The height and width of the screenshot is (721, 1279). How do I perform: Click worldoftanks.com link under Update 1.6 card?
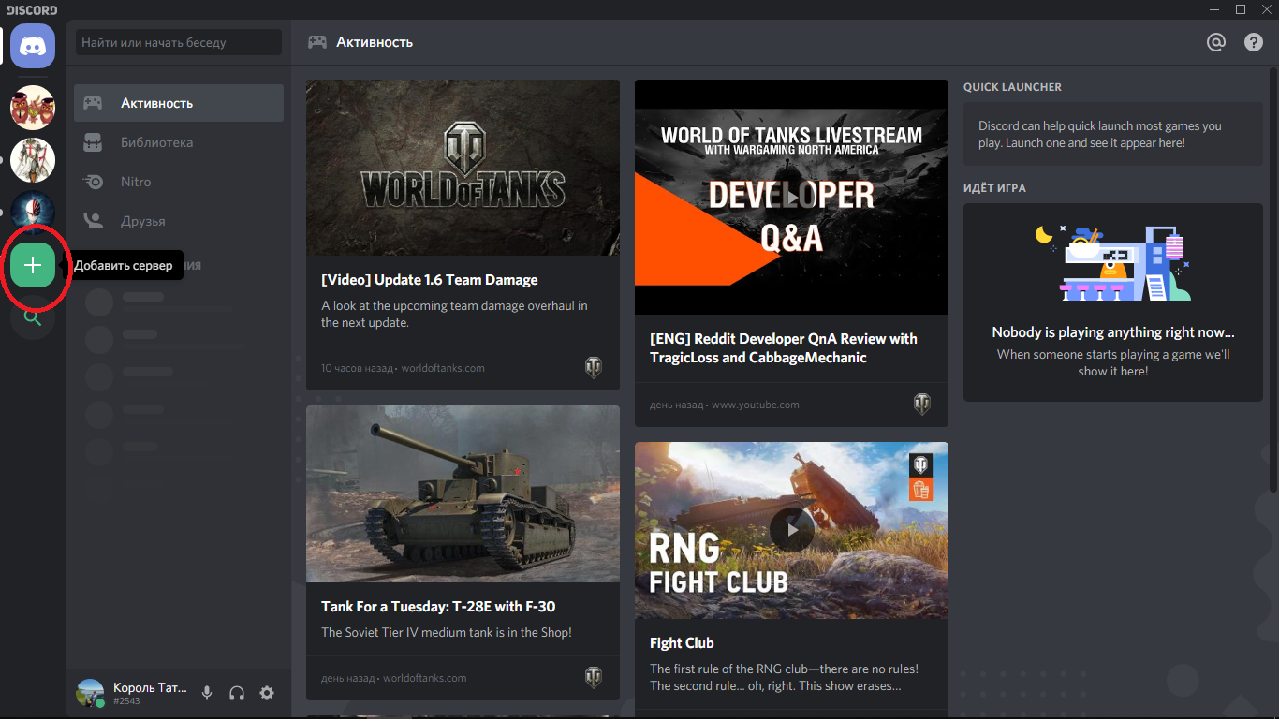[443, 368]
